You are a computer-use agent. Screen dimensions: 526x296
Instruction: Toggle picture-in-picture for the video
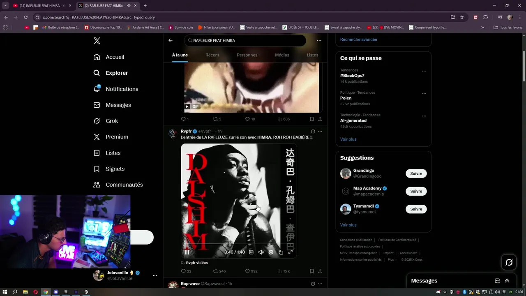(x=281, y=252)
